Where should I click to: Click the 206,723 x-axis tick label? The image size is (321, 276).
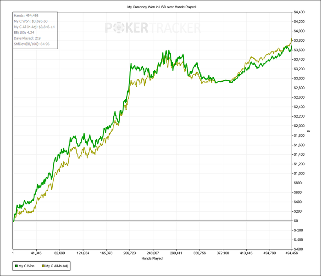(130, 253)
